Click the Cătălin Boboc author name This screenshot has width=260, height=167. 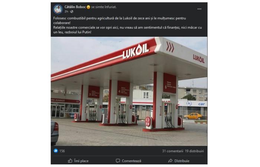point(75,7)
